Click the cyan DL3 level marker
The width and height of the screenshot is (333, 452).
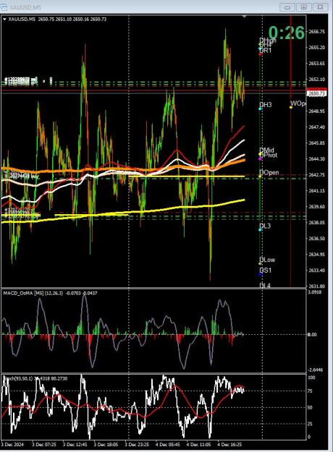click(260, 230)
